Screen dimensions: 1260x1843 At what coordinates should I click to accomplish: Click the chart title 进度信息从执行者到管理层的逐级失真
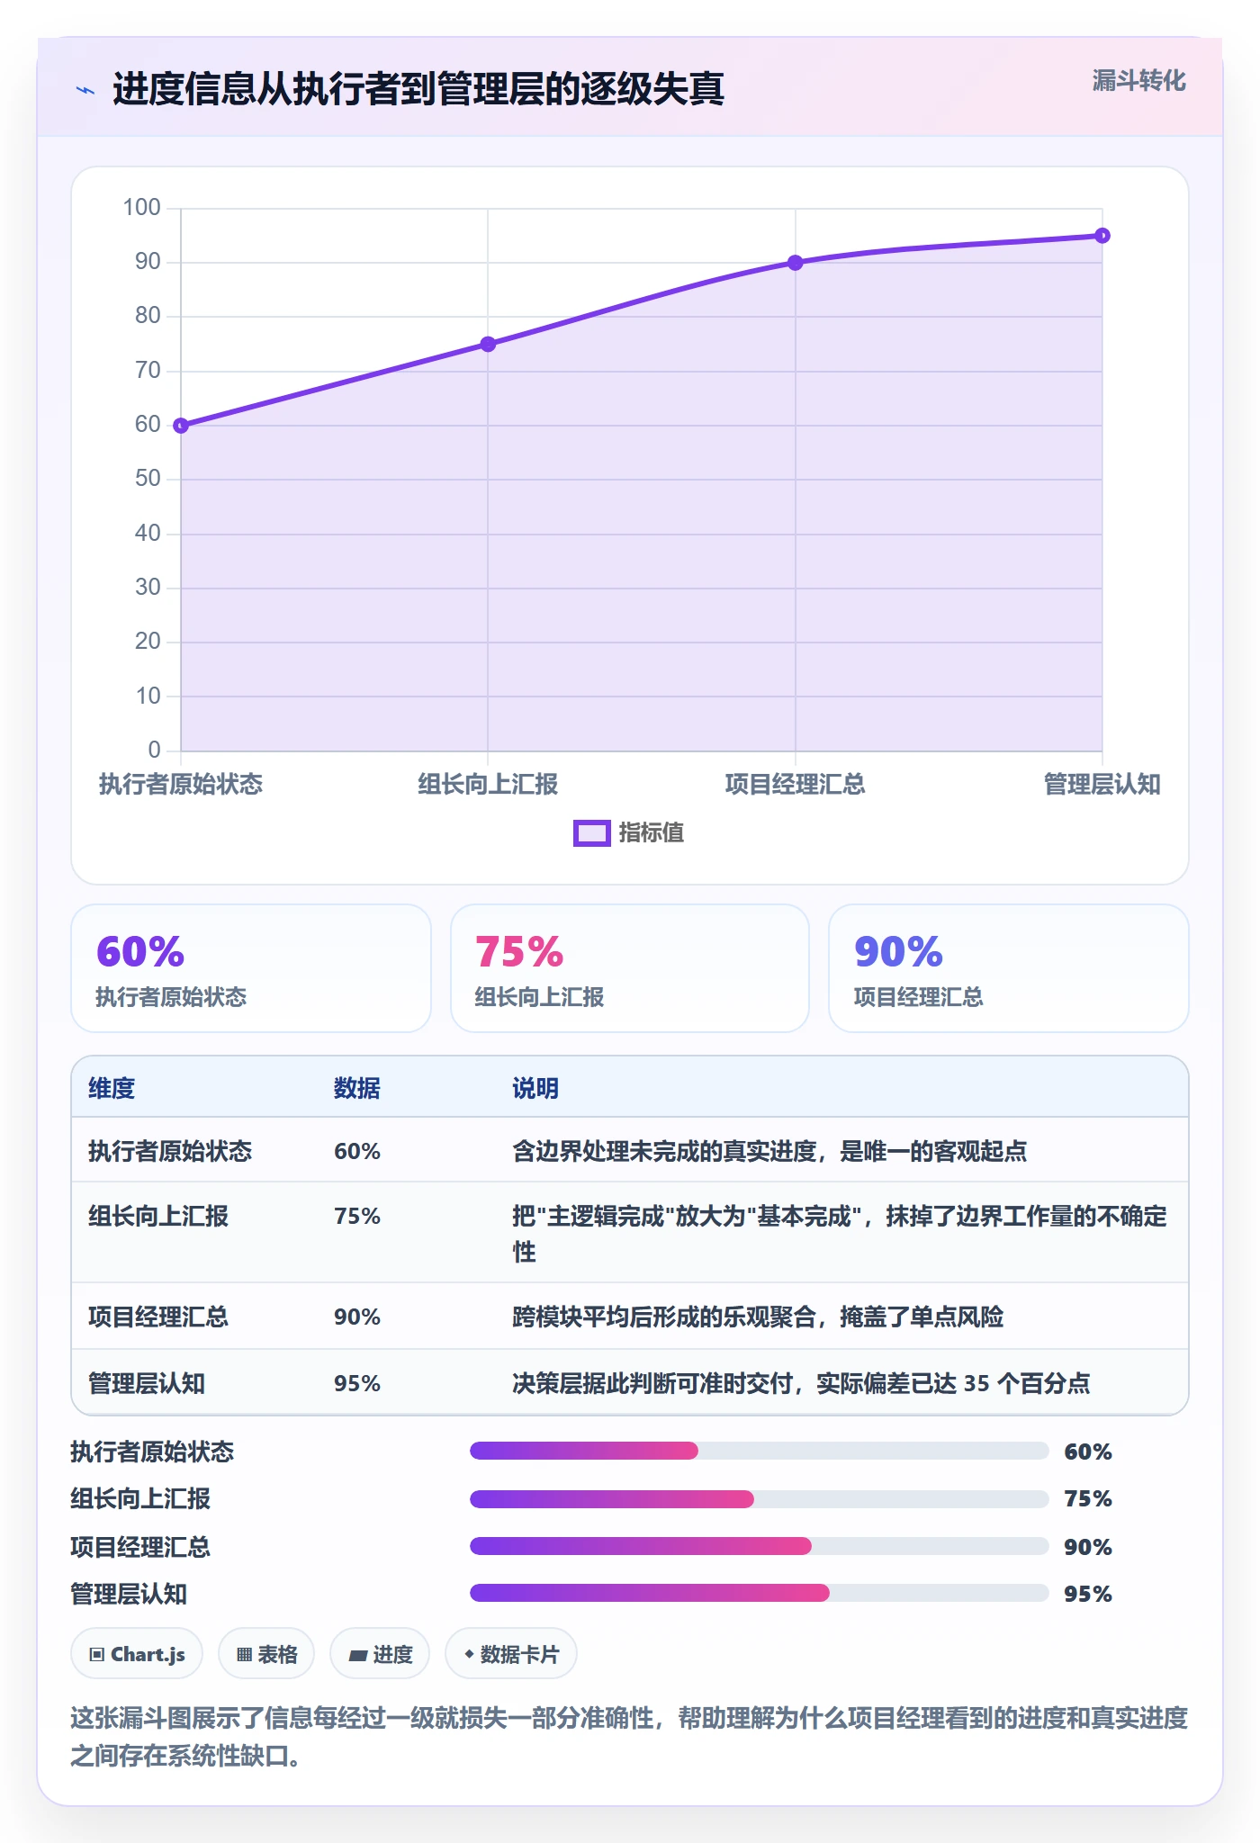point(418,89)
